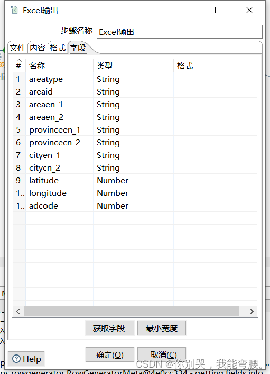Image resolution: width=270 pixels, height=374 pixels.
Task: Click the 步骤名称 input field
Action: pos(179,32)
